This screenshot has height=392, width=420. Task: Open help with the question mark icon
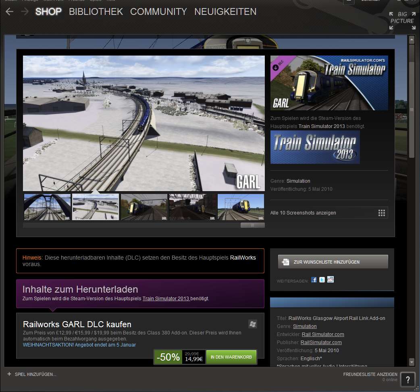click(408, 380)
